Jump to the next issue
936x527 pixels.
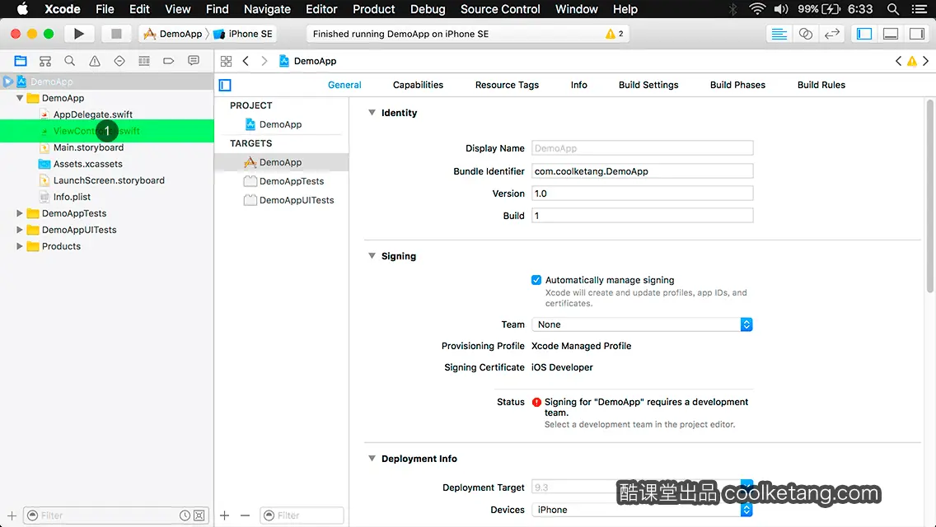[x=926, y=61]
